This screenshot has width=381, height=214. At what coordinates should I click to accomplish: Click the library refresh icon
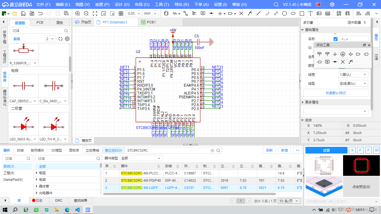pyautogui.click(x=60, y=39)
